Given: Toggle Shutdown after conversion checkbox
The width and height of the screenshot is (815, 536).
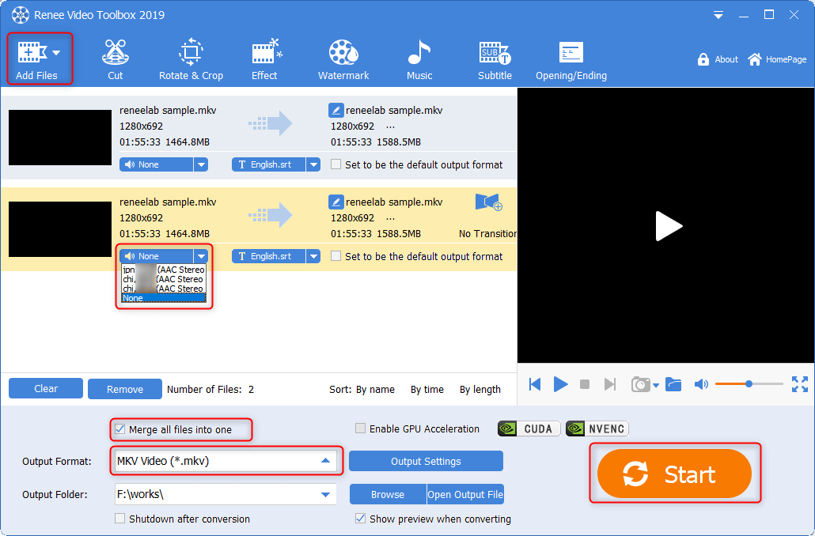Looking at the screenshot, I should (x=120, y=519).
